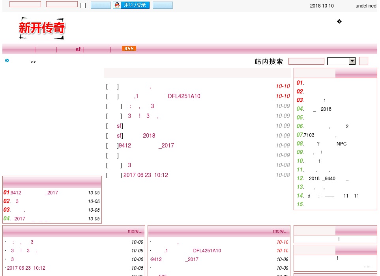Click the second login input field

(62, 4)
